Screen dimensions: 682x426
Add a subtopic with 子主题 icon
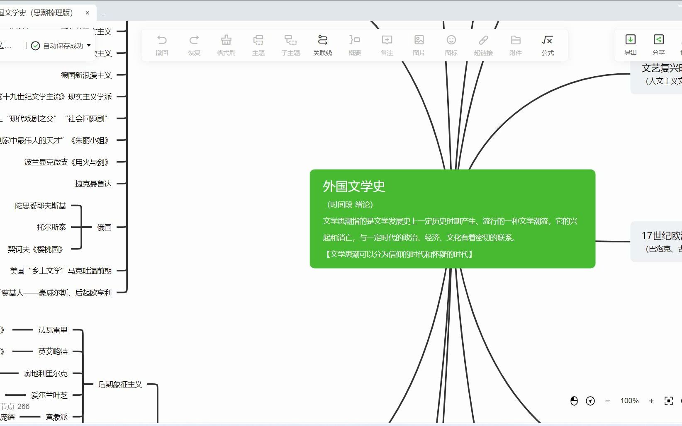click(290, 45)
